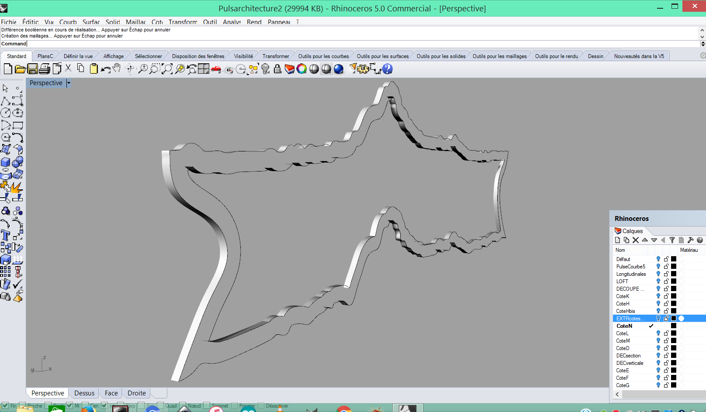Select the Box solid tool
The width and height of the screenshot is (706, 412).
click(x=6, y=162)
